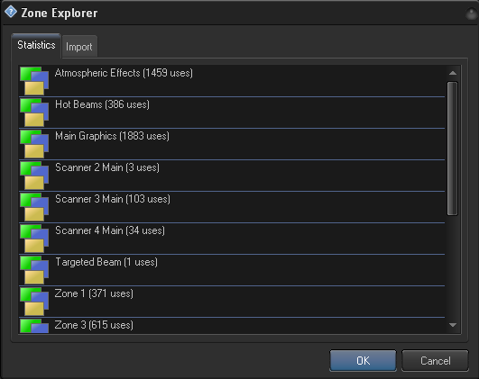Confirm with the OK button
This screenshot has width=479, height=379.
point(363,360)
